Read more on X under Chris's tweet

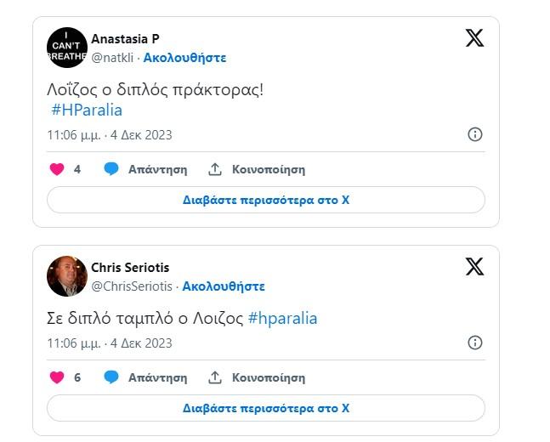265,408
